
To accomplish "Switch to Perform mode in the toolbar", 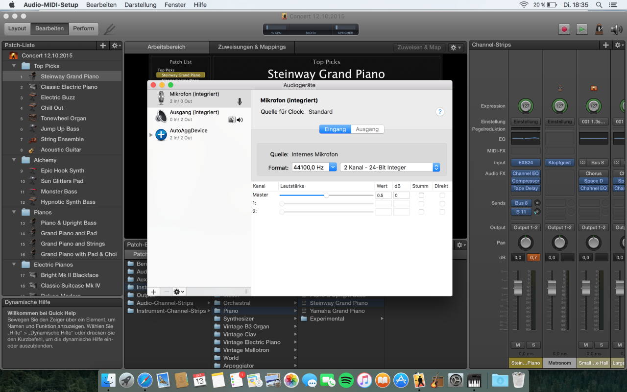I will click(x=83, y=28).
